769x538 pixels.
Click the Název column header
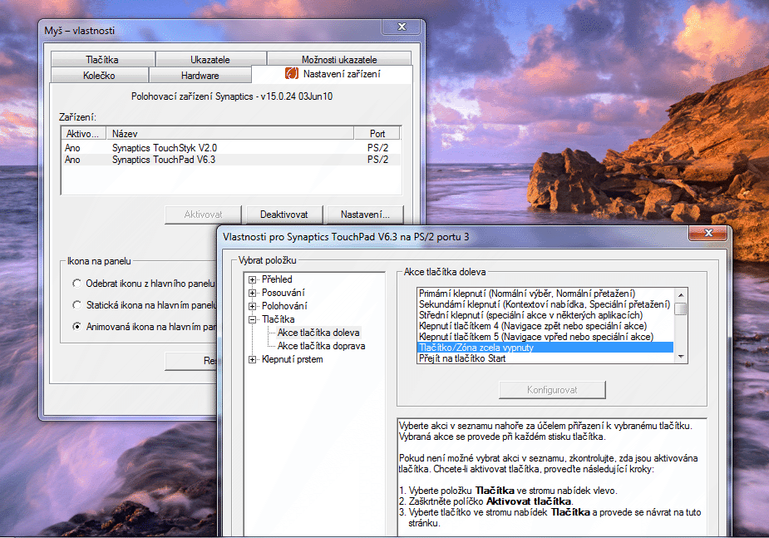[x=230, y=133]
